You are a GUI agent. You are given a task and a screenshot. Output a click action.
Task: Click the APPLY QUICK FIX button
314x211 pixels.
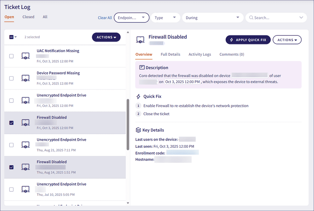[248, 40]
